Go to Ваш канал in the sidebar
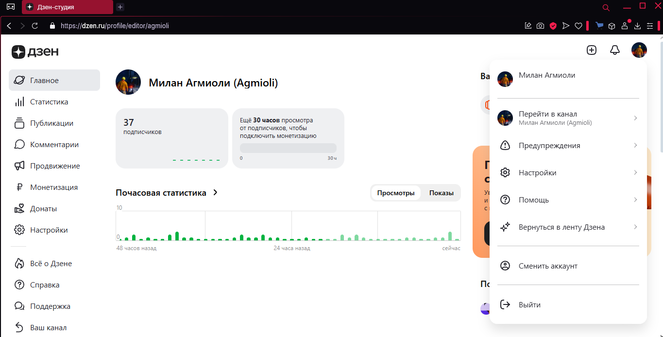The height and width of the screenshot is (337, 663). point(54,327)
